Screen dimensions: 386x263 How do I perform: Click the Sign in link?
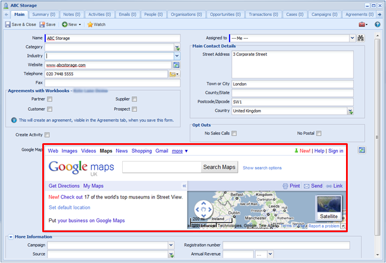(x=336, y=151)
